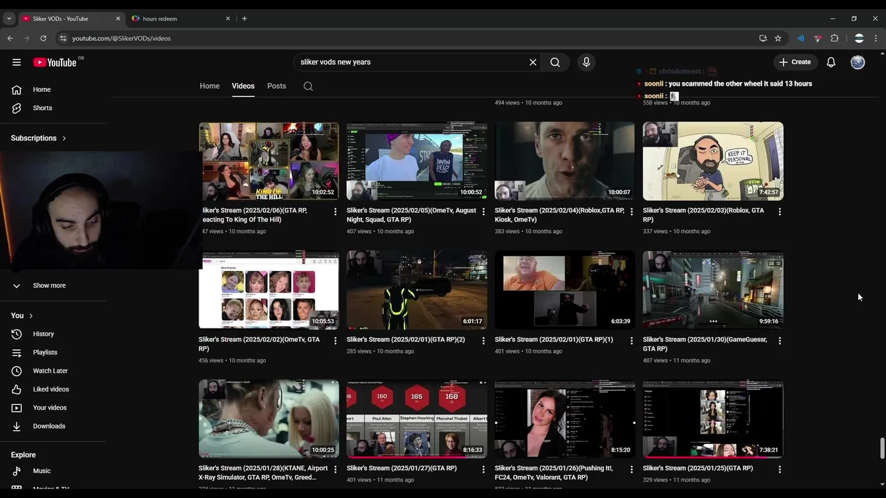Close the hours redeem browser tab
Screen dimensions: 886x498
pos(228,19)
